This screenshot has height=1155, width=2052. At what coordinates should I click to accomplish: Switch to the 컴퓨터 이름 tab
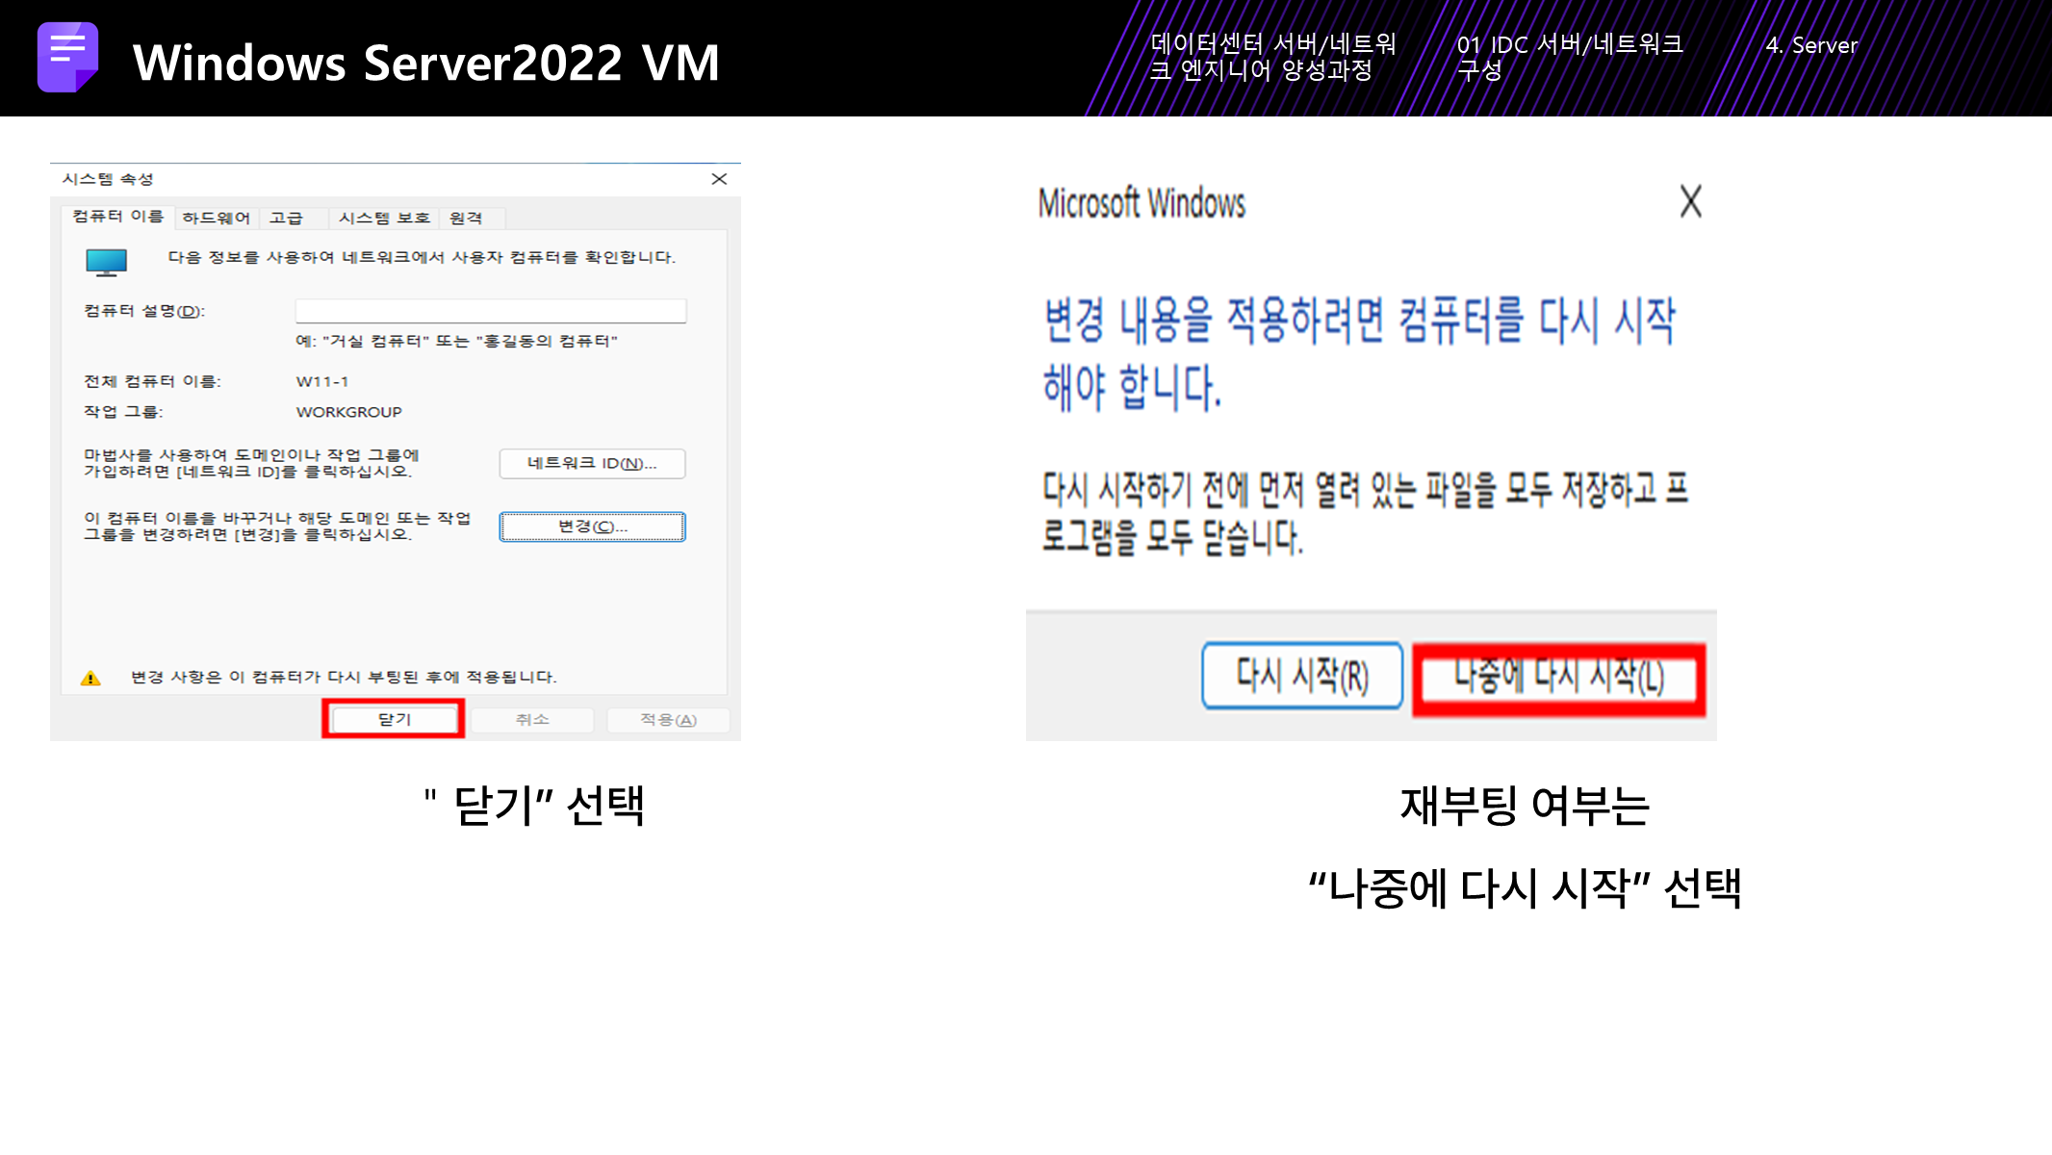point(117,217)
